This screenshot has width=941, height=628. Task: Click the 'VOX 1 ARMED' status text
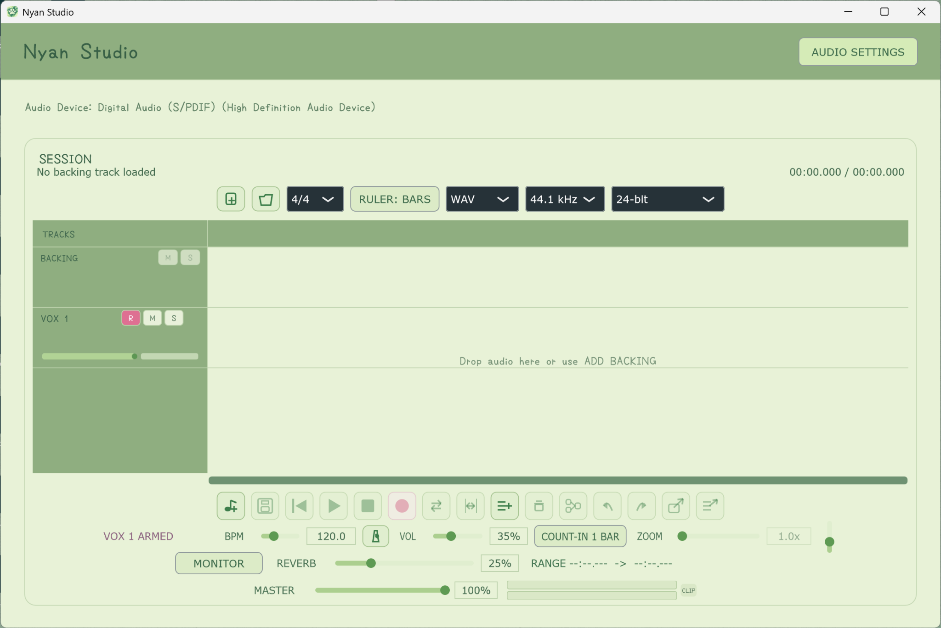138,536
